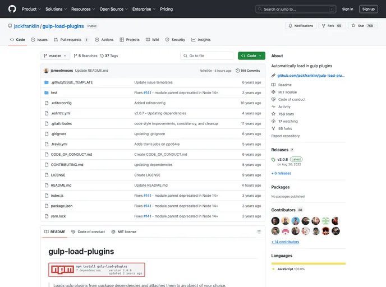
Task: Open the master branch dropdown
Action: coord(55,56)
